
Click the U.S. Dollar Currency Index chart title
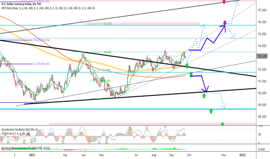[x=21, y=4]
